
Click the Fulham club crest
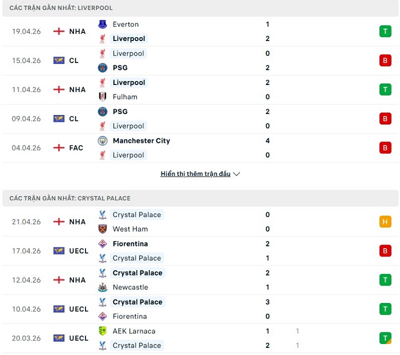coord(102,96)
